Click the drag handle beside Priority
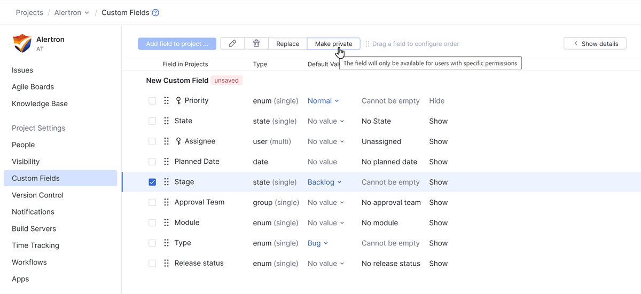This screenshot has width=641, height=294. 167,101
